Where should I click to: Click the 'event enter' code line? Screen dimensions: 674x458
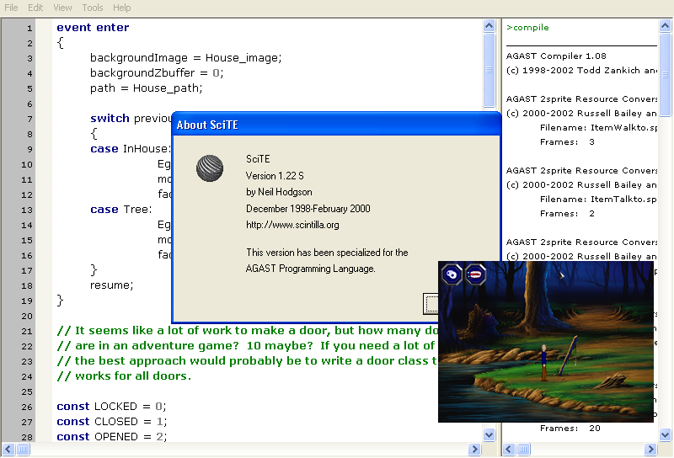(93, 28)
